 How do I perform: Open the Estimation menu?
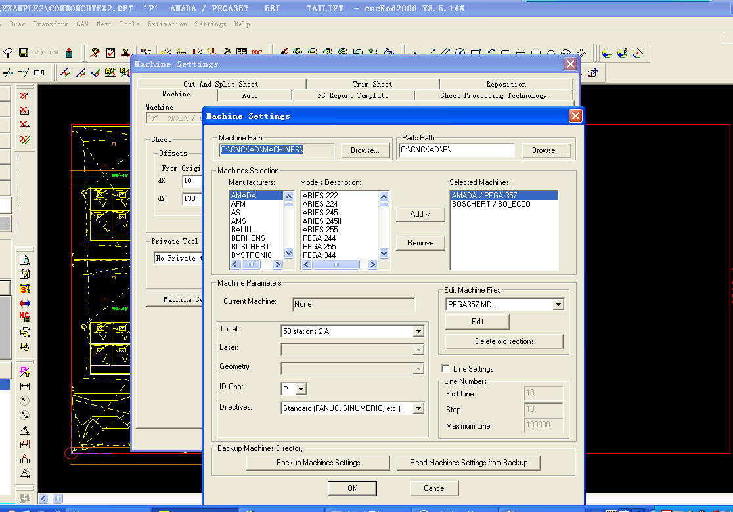167,24
